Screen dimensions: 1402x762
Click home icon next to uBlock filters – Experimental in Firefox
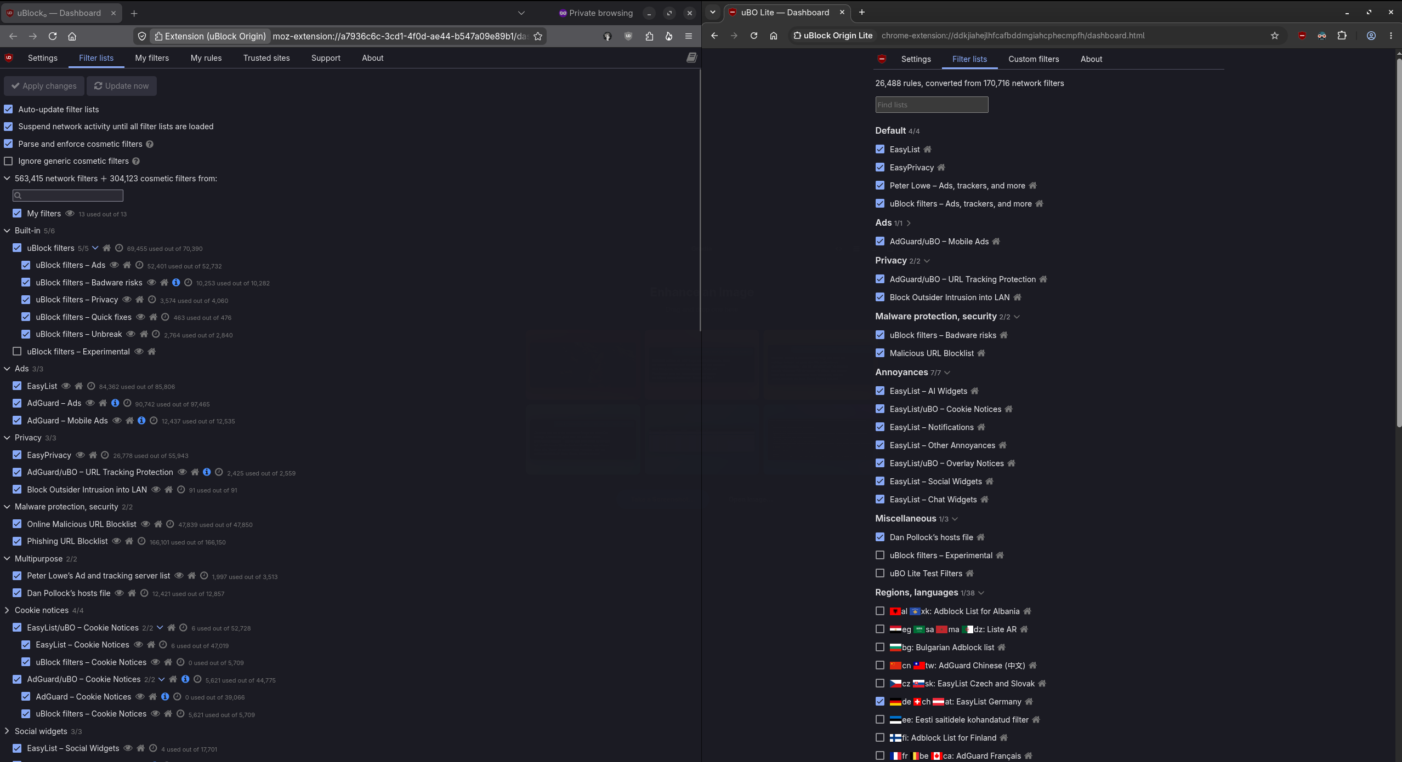click(152, 352)
